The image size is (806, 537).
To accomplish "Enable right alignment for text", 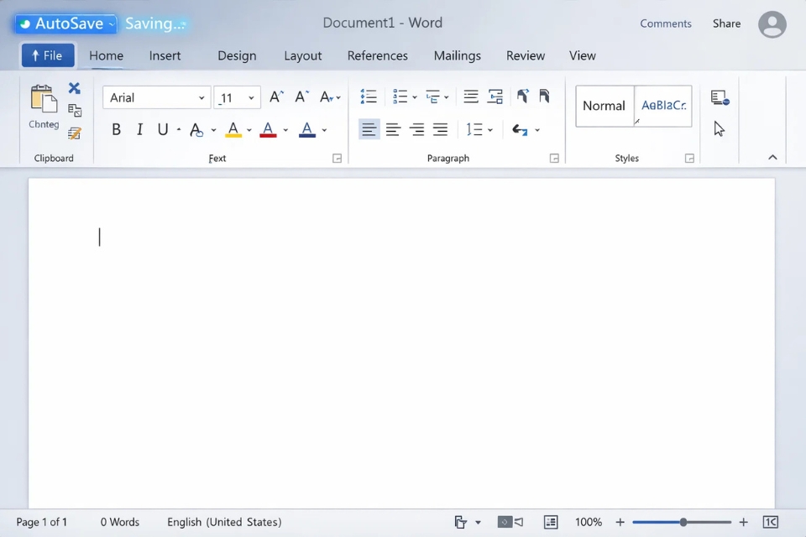I will (x=416, y=128).
